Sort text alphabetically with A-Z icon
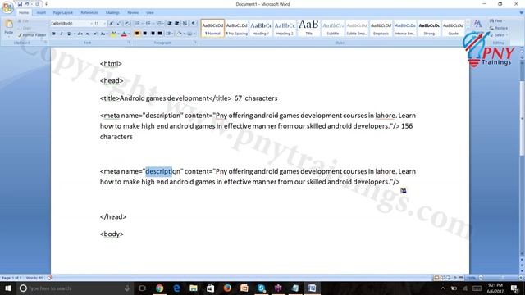 185,24
